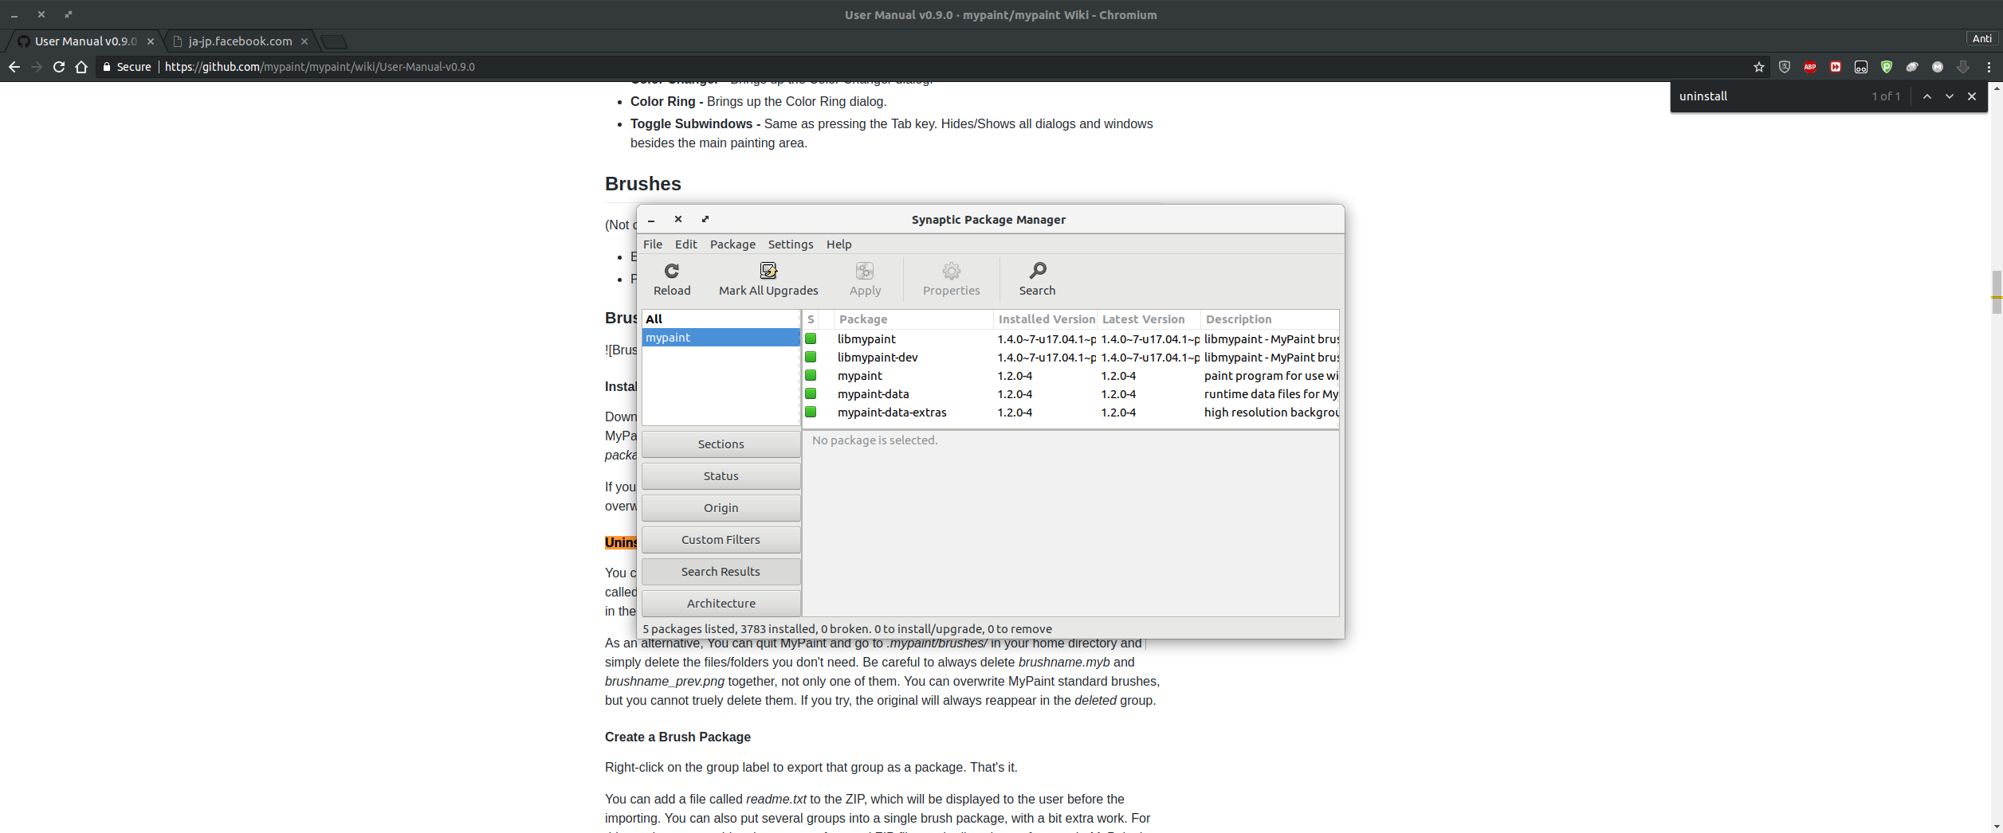
Task: Toggle status box for mypaint-data-extras package
Action: pos(811,412)
